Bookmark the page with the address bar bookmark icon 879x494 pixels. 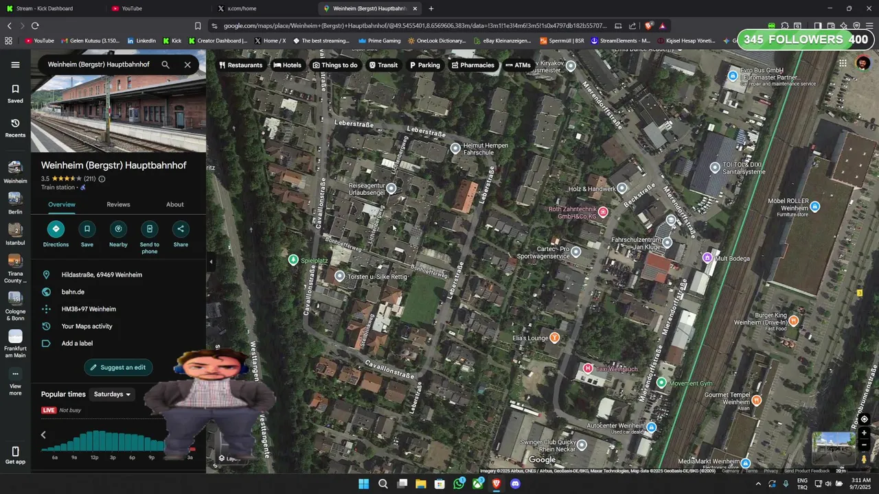(198, 26)
